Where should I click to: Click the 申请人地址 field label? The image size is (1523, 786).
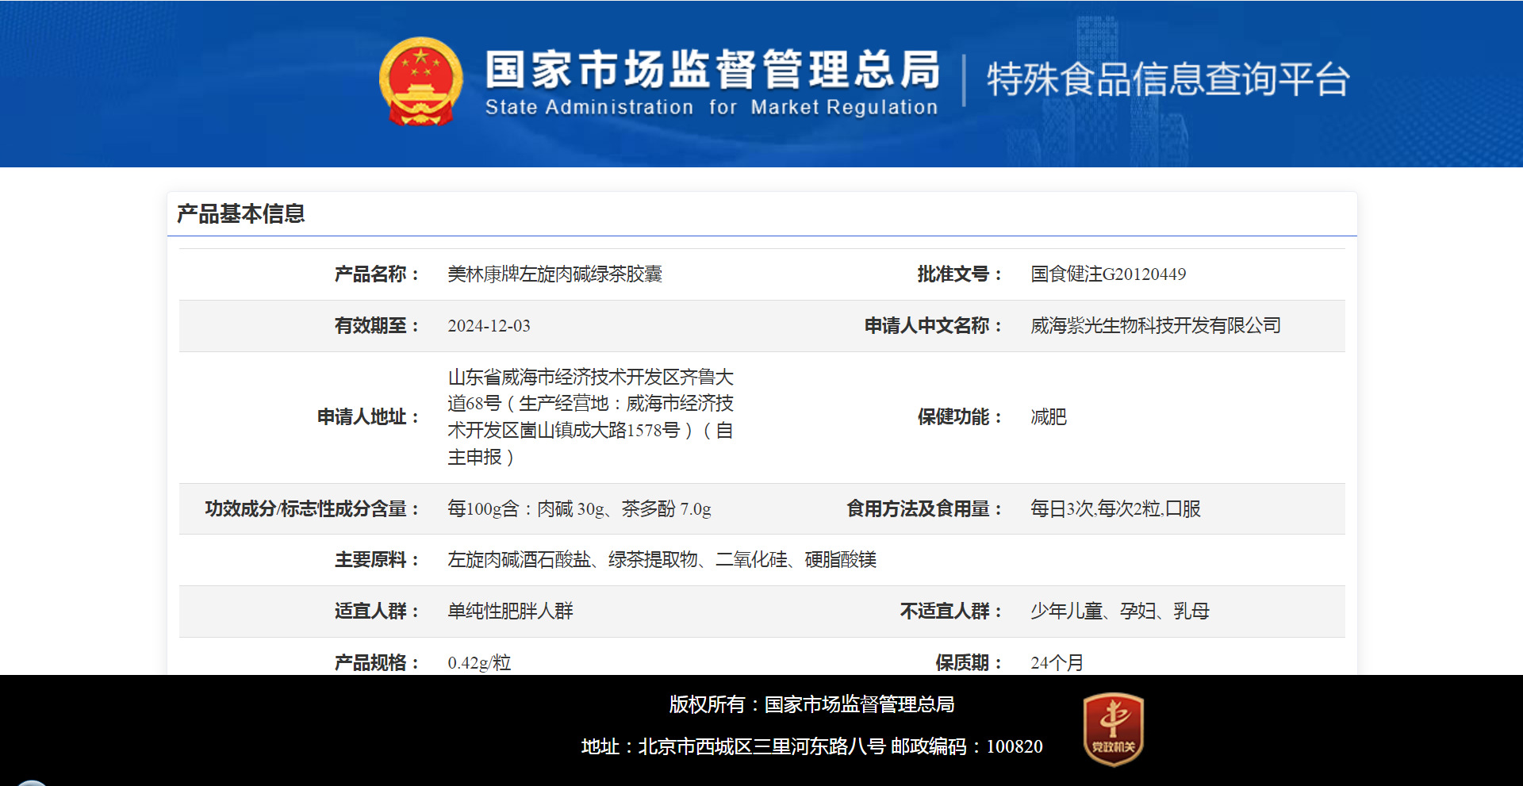368,417
